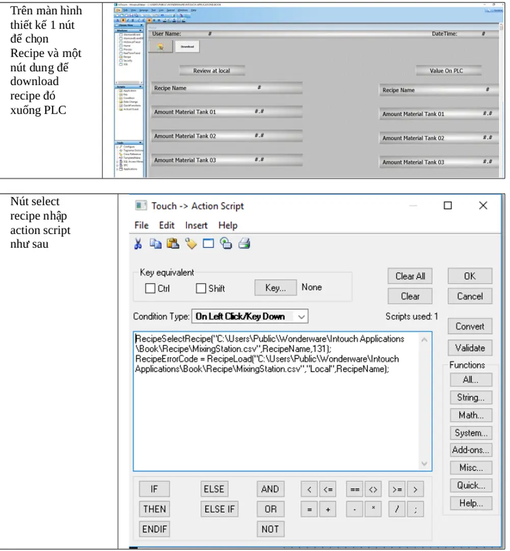Click the yellow tag insert icon

point(191,243)
